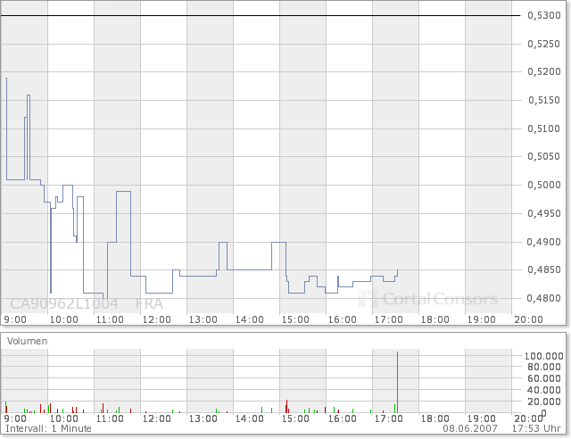Click the 20.000 volume axis label

pyautogui.click(x=544, y=402)
